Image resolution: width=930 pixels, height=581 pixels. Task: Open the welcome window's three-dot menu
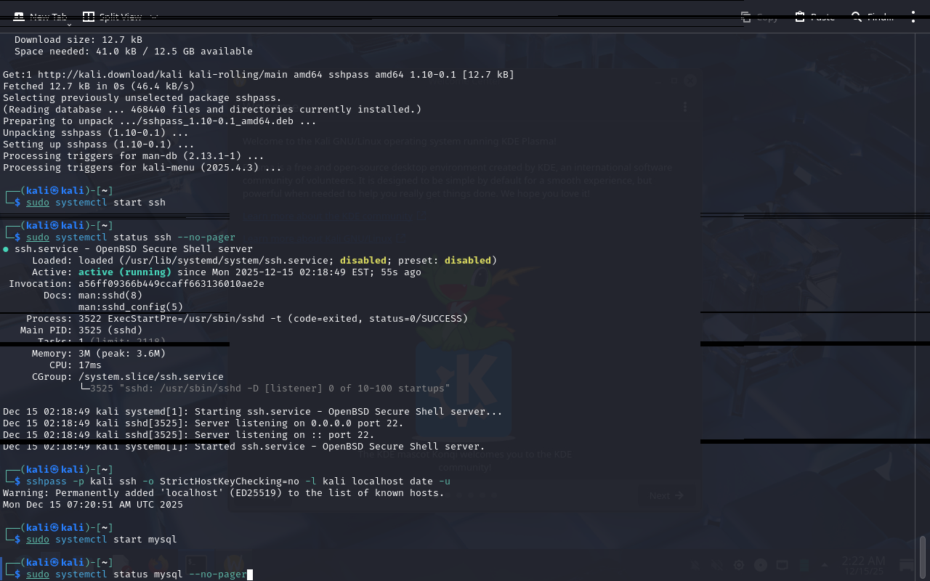pos(684,107)
